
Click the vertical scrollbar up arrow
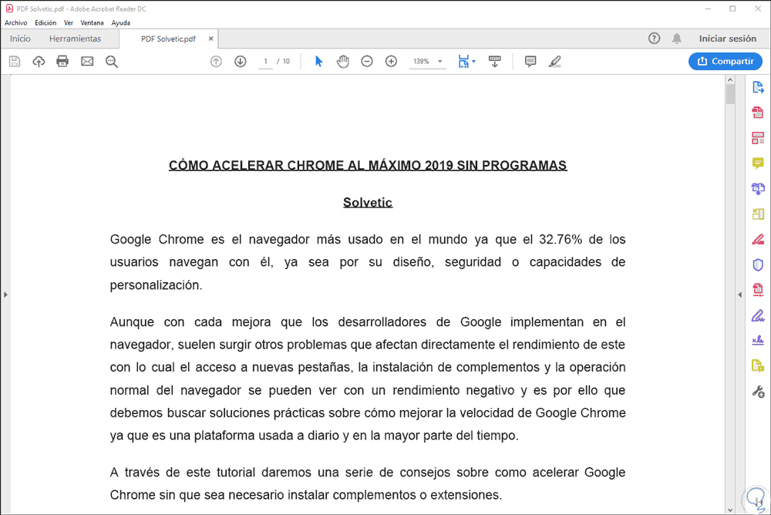tap(730, 79)
